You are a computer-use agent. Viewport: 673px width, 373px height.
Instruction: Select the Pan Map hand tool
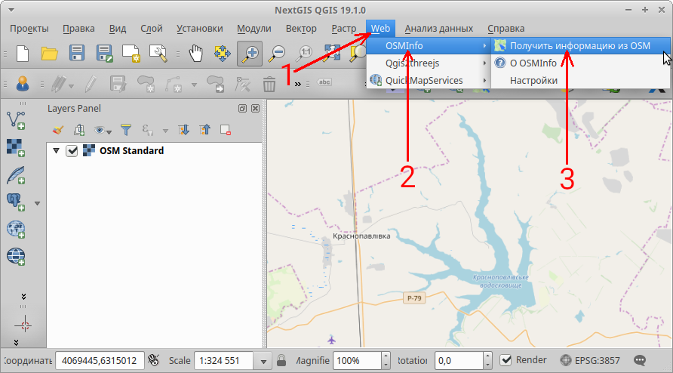pyautogui.click(x=195, y=54)
